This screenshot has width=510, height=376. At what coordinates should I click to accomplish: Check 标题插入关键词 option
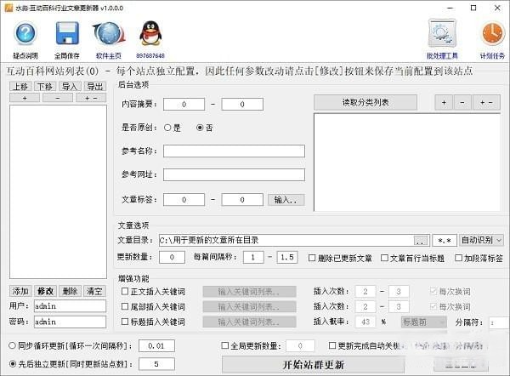click(x=125, y=322)
